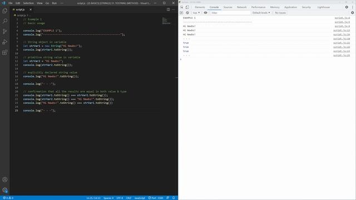The width and height of the screenshot is (356, 200).
Task: Open the Run and Debug view
Action: pos(5,42)
